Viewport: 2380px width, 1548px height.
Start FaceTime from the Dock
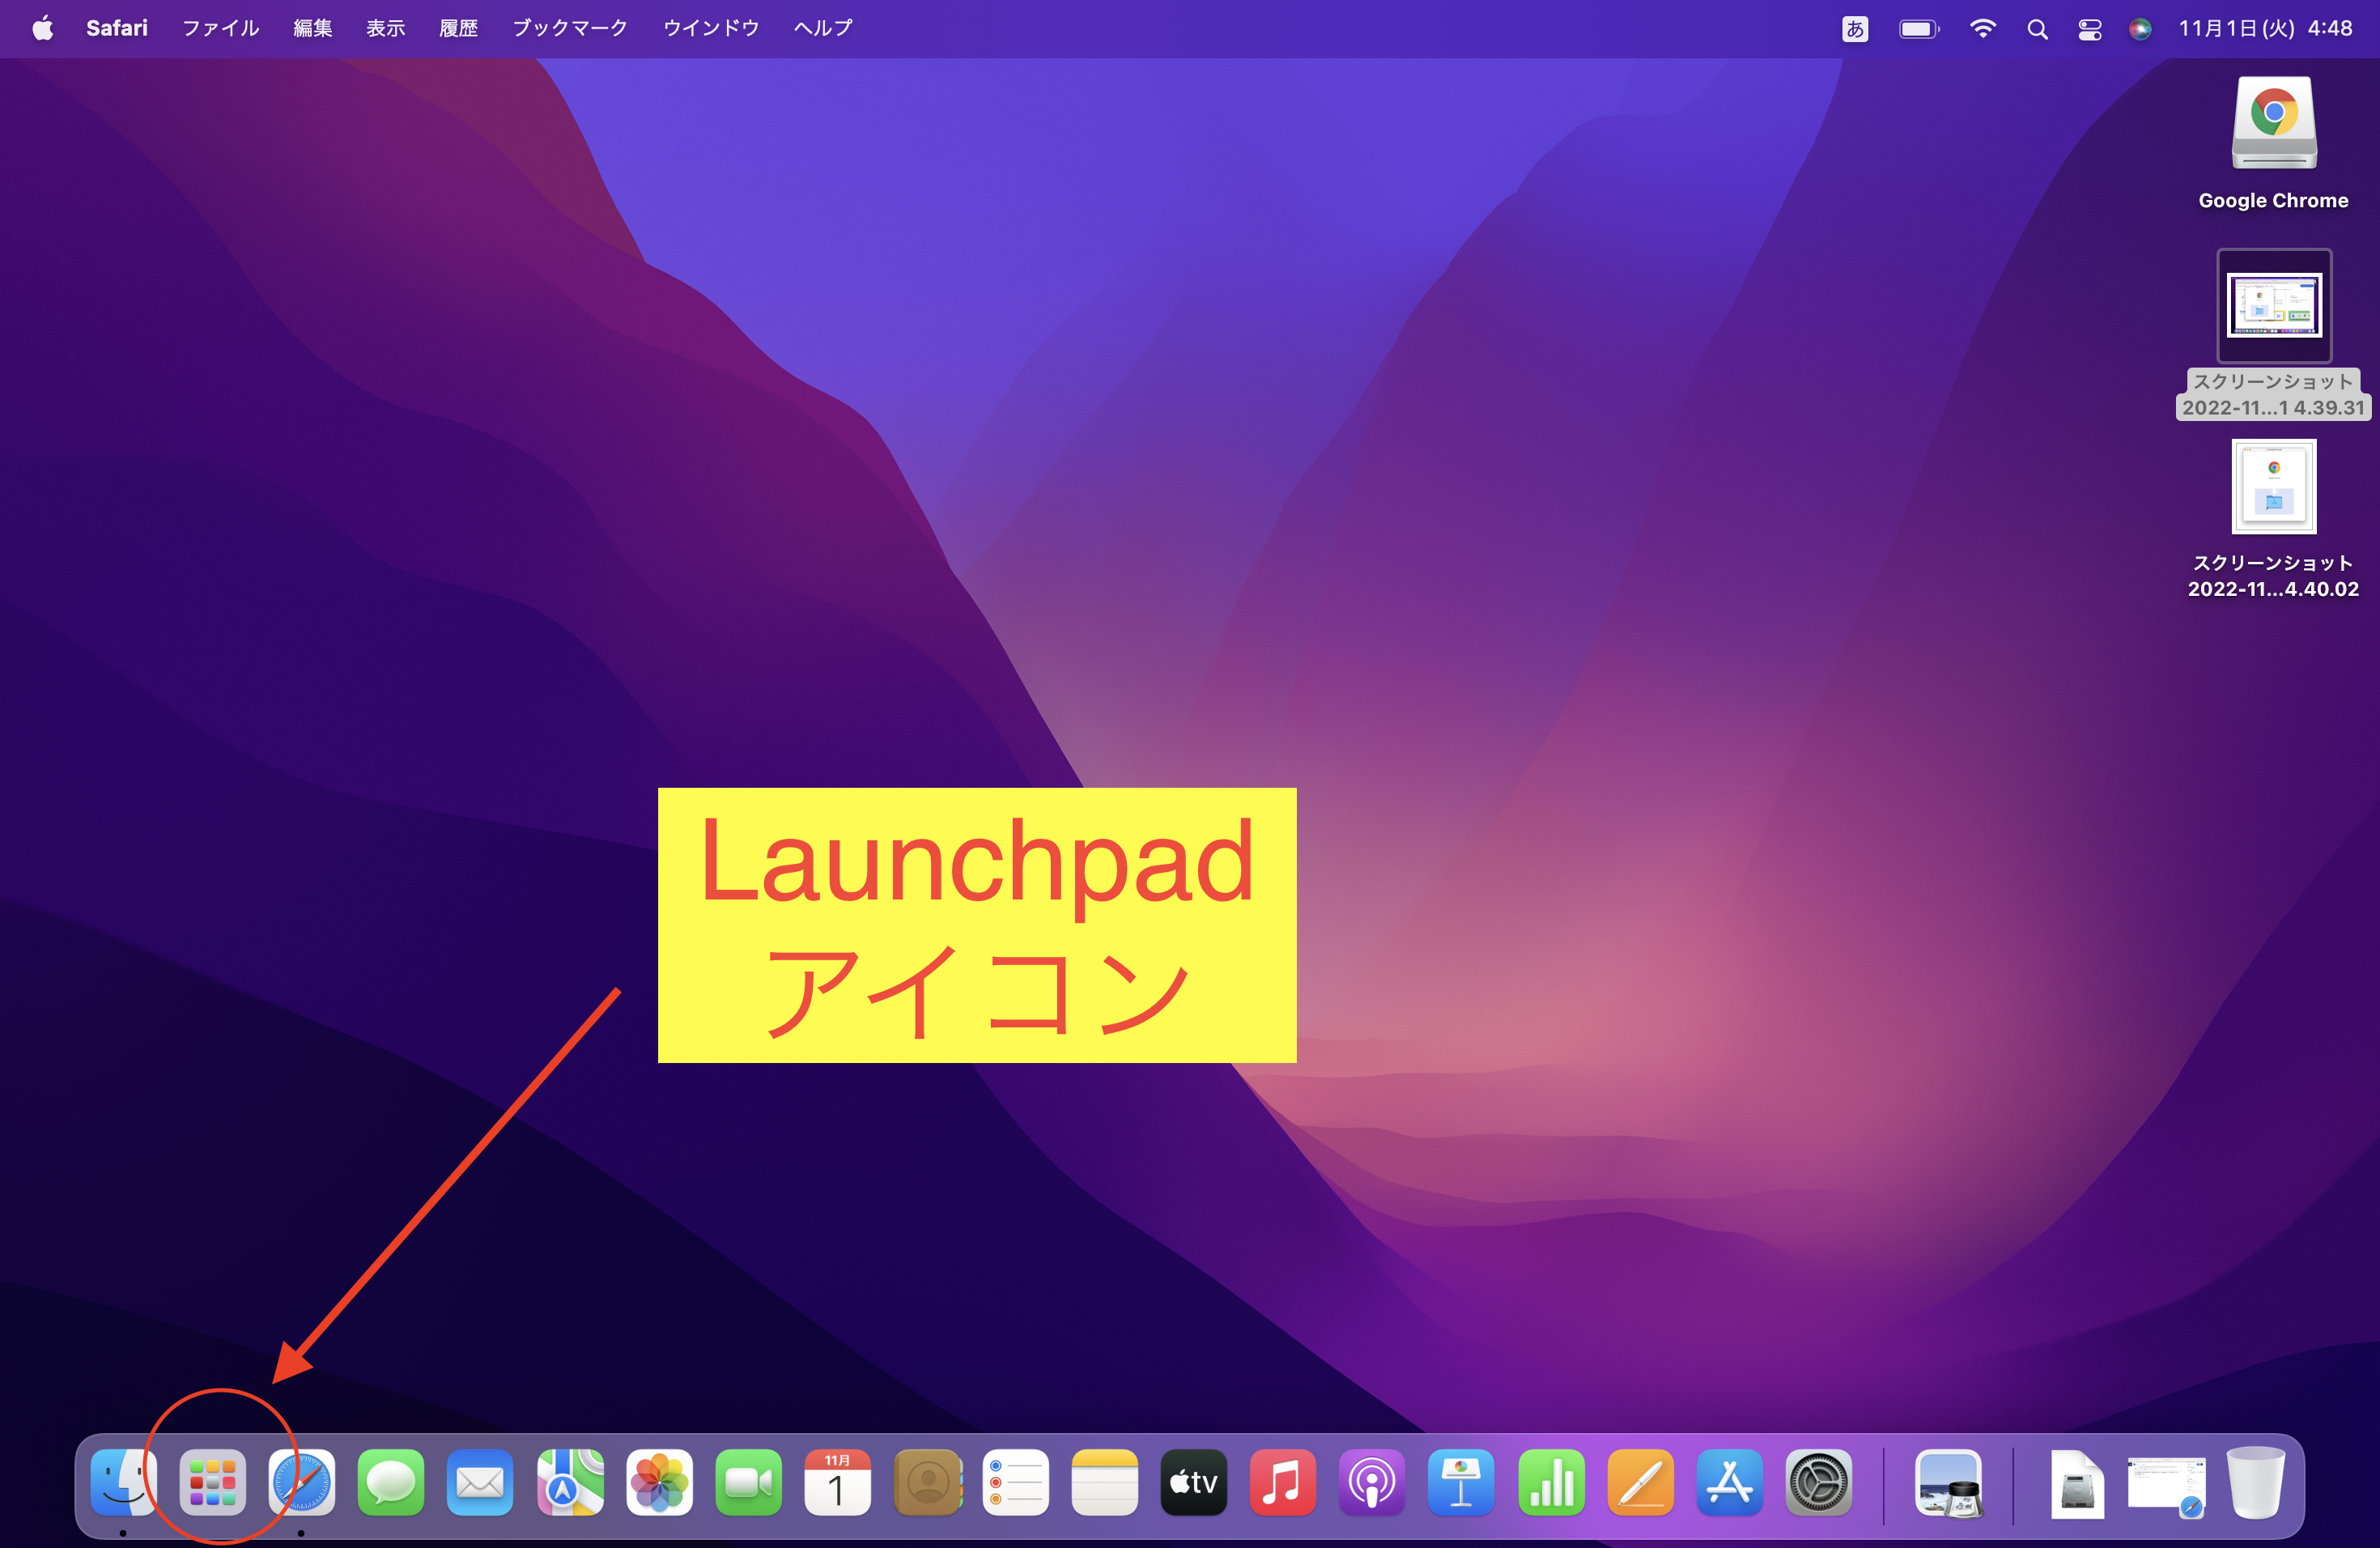(748, 1482)
